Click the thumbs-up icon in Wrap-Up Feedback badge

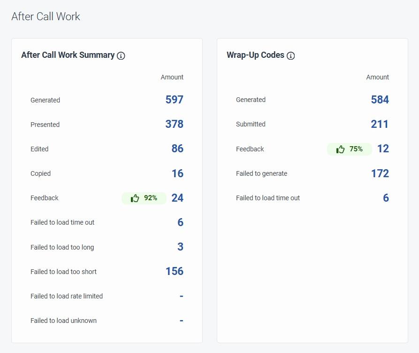point(340,149)
